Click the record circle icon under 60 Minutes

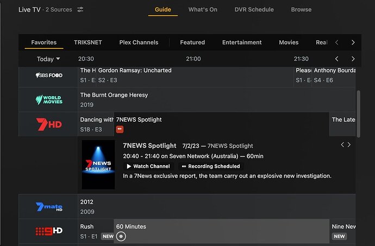pyautogui.click(x=121, y=236)
